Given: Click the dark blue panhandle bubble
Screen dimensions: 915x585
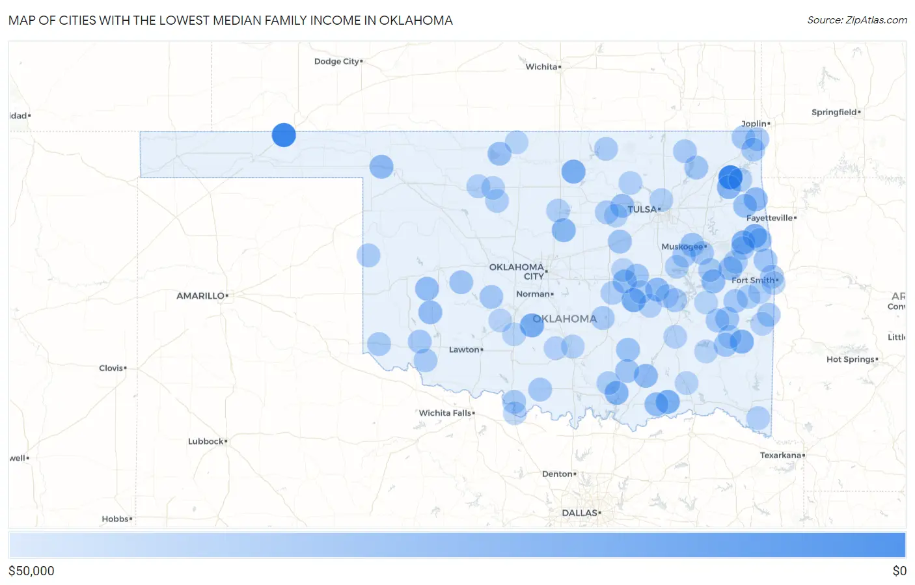Looking at the screenshot, I should (x=284, y=135).
